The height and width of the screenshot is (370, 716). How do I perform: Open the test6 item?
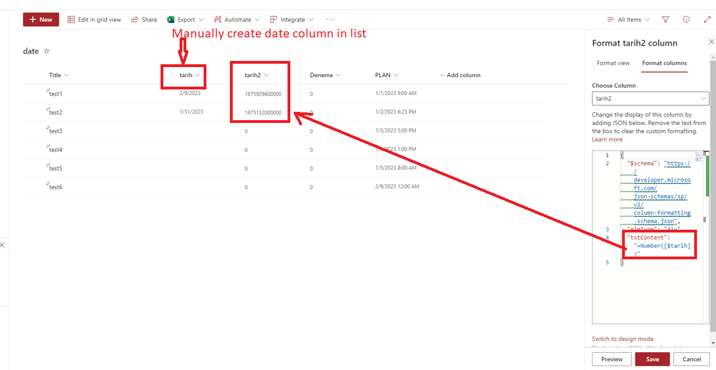pyautogui.click(x=55, y=187)
